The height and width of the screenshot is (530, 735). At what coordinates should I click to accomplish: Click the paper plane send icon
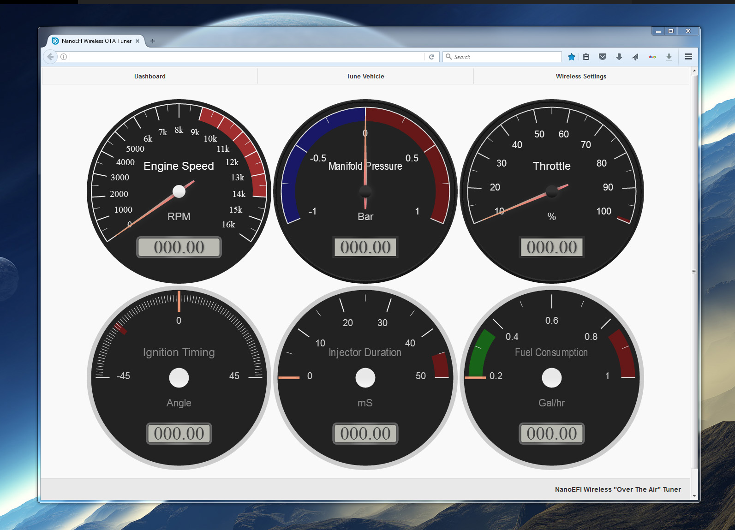(635, 57)
